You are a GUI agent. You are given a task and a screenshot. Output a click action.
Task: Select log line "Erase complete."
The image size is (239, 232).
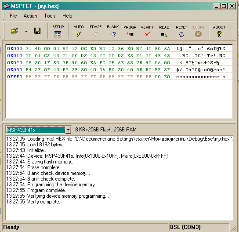33,167
